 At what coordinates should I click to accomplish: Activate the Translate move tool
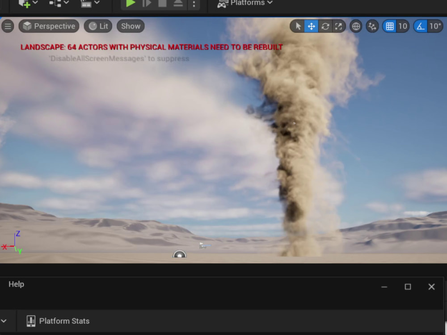pyautogui.click(x=311, y=26)
